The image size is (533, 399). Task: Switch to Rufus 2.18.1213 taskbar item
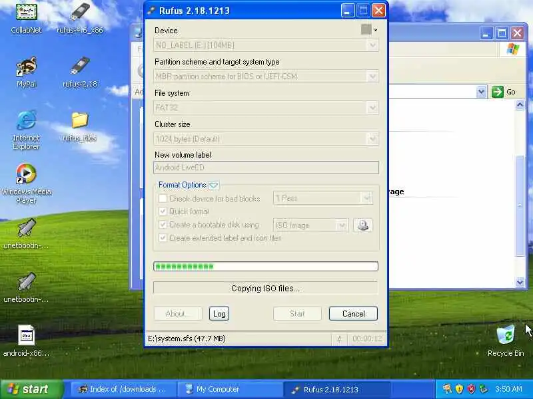click(x=337, y=389)
